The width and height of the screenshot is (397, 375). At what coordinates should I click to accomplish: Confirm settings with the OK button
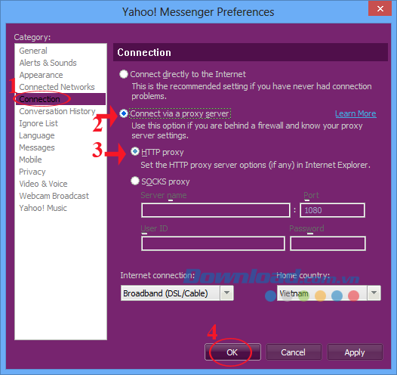click(x=232, y=352)
